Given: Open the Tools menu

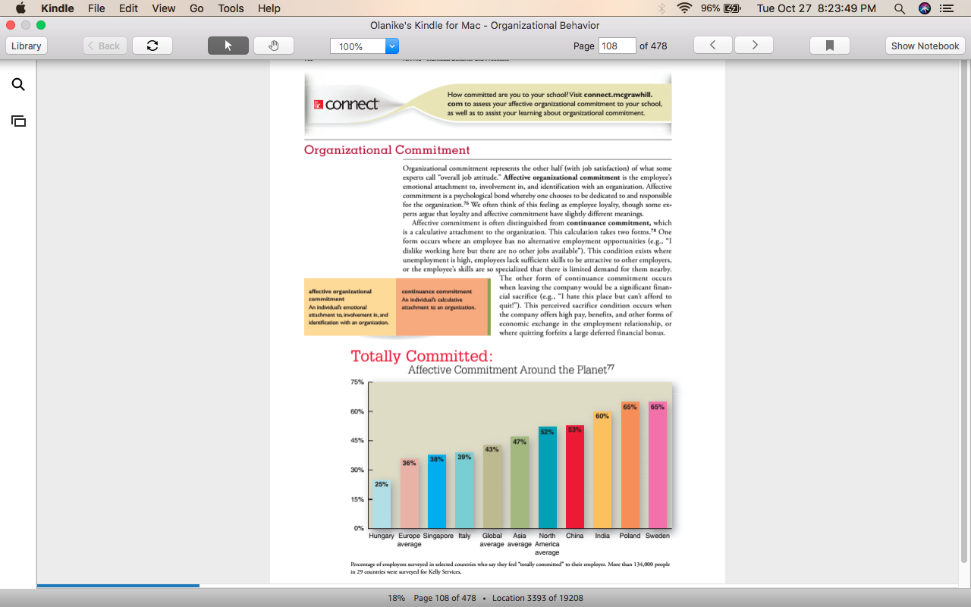Looking at the screenshot, I should pyautogui.click(x=231, y=8).
